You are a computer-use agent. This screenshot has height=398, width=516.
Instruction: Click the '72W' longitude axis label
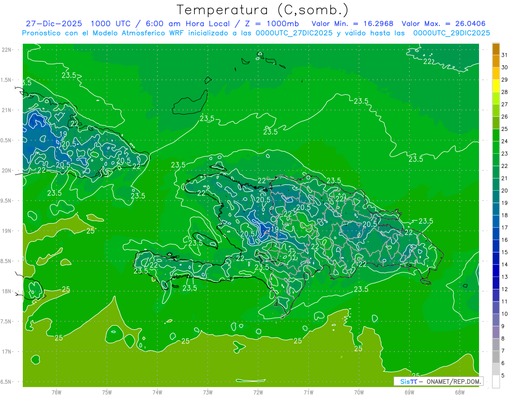258,392
